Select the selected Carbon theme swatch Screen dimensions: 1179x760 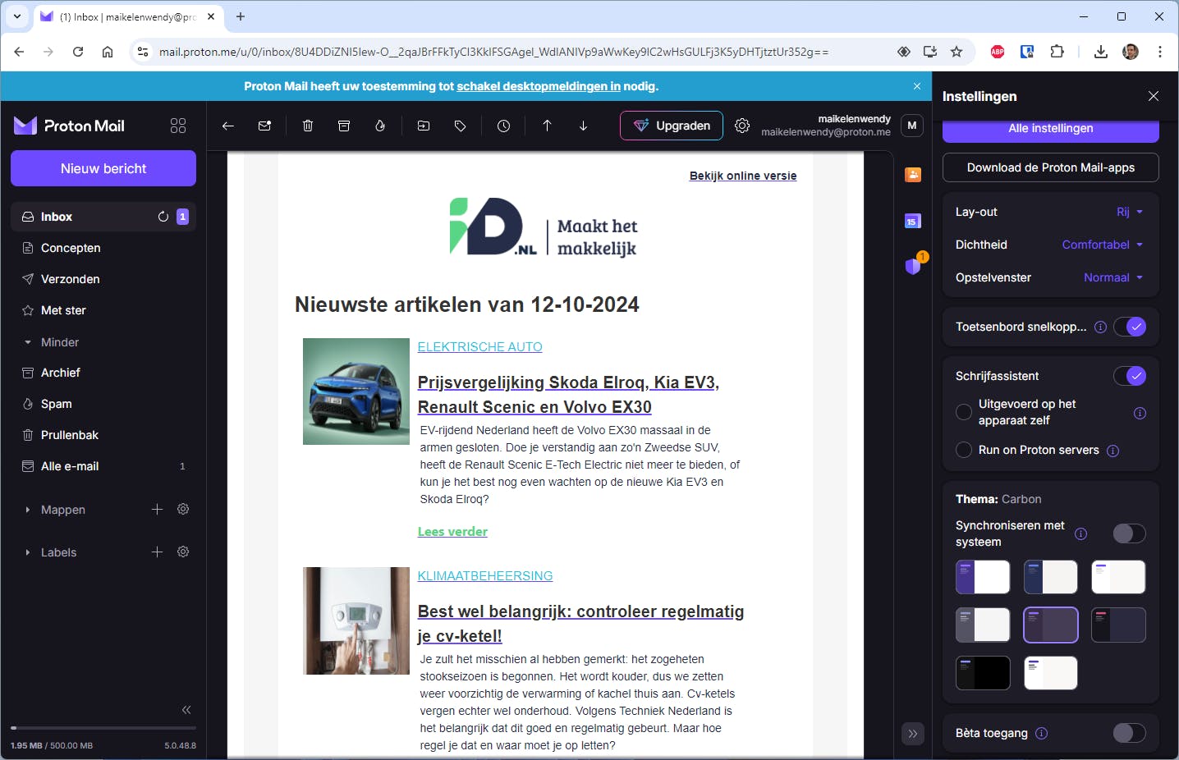[1051, 625]
